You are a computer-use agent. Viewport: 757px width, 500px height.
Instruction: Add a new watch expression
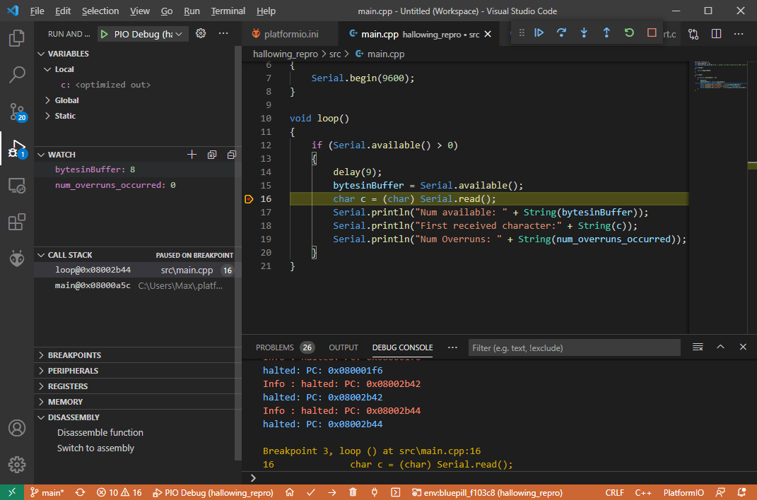pyautogui.click(x=192, y=154)
